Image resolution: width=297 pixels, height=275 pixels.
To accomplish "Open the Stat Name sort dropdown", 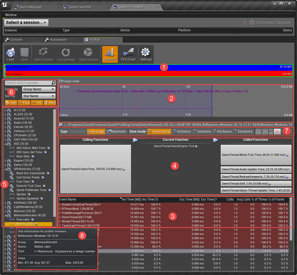I will (x=39, y=96).
